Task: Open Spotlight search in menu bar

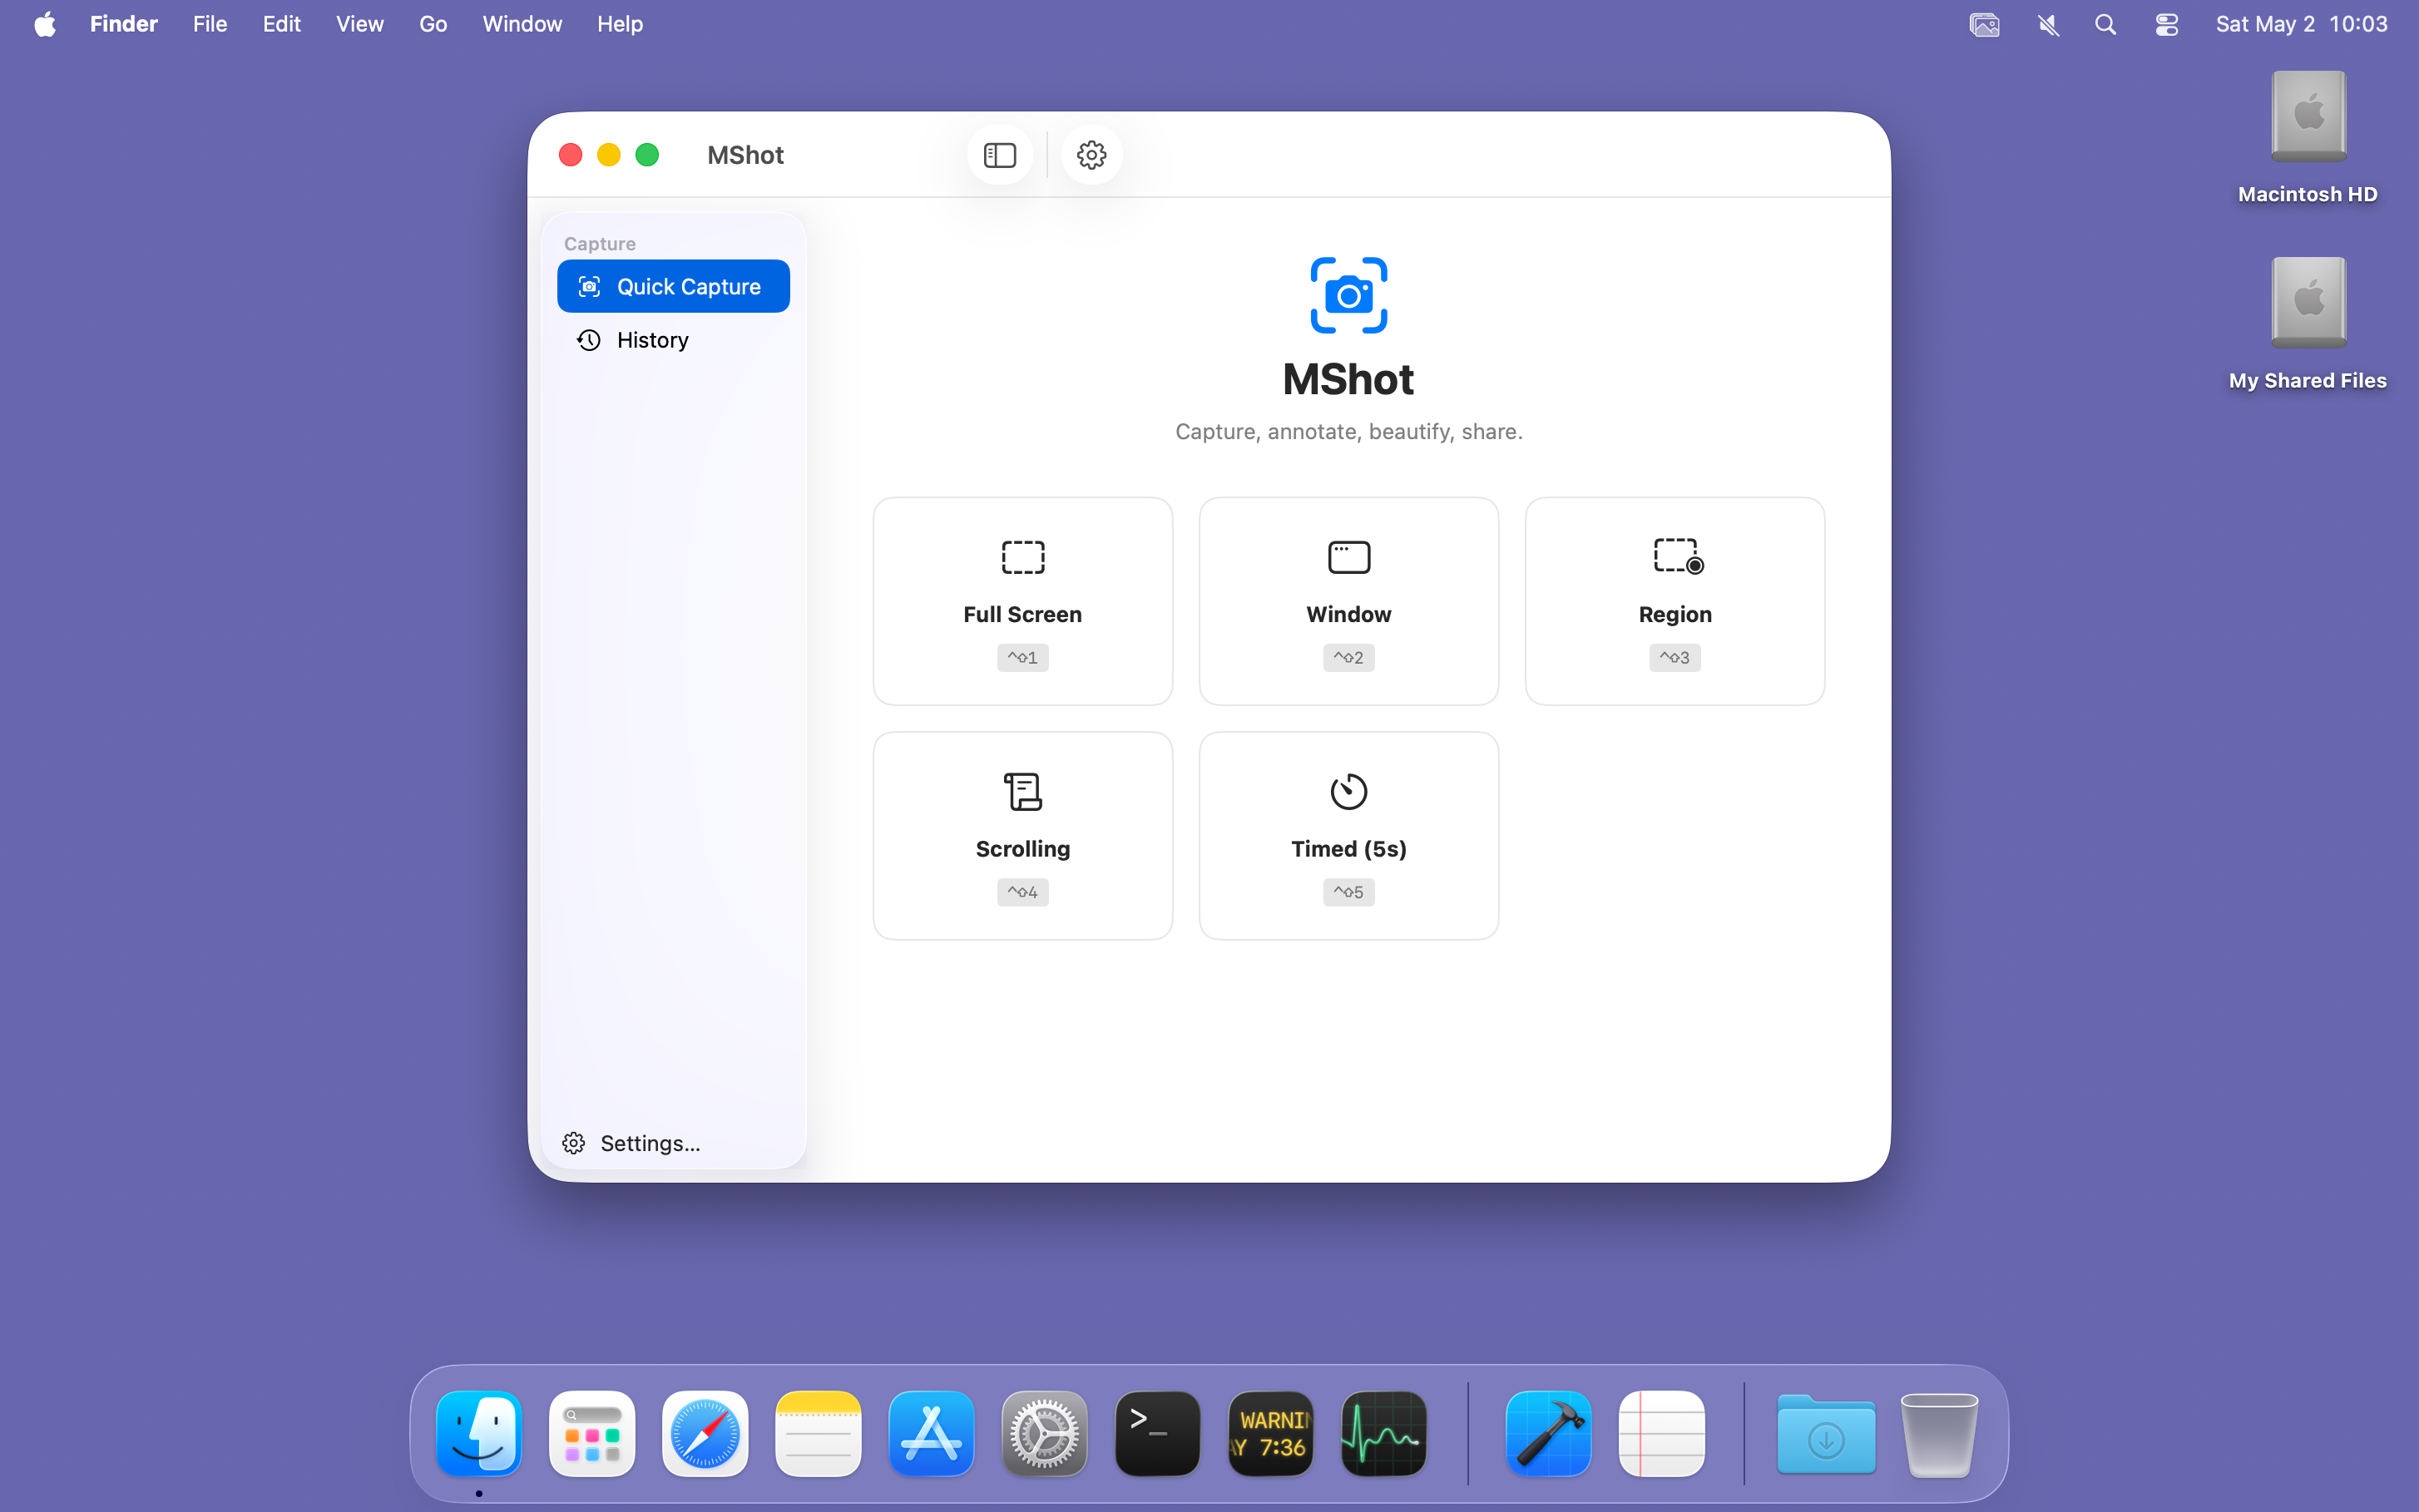Action: [2106, 24]
